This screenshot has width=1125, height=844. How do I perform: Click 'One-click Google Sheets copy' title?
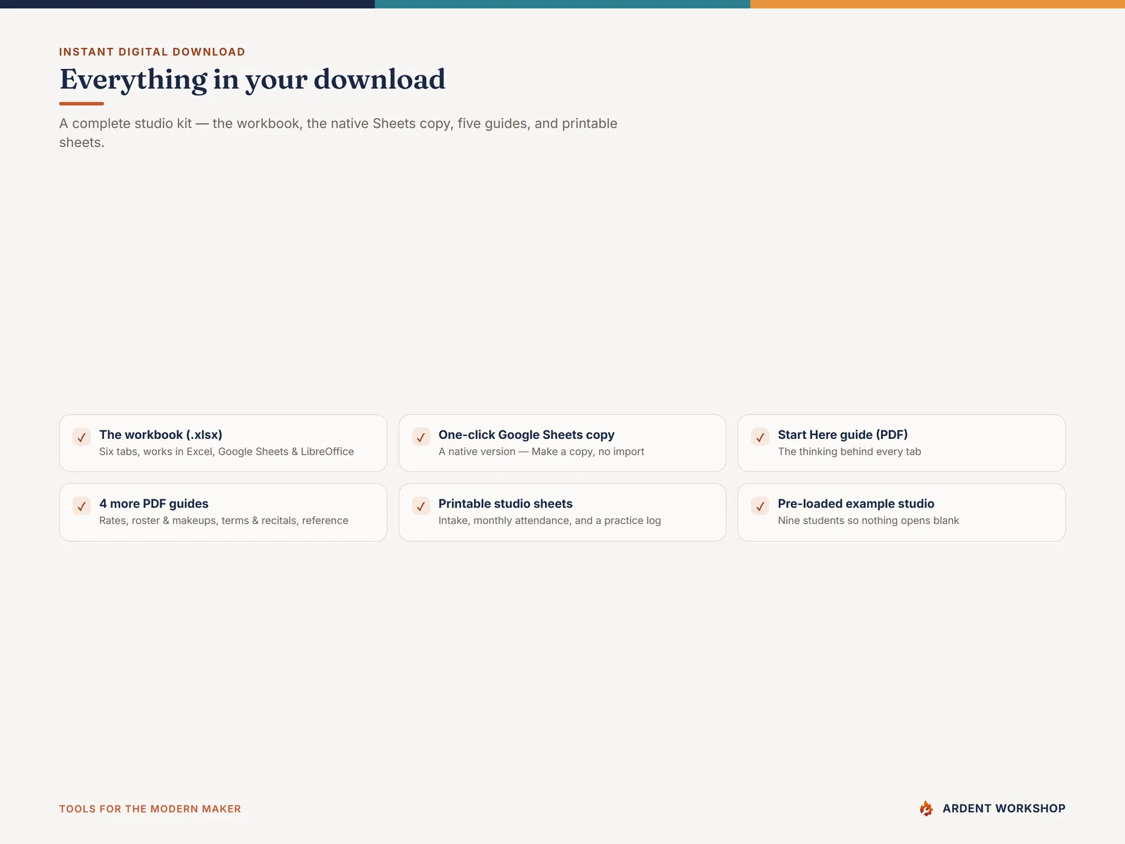coord(526,435)
